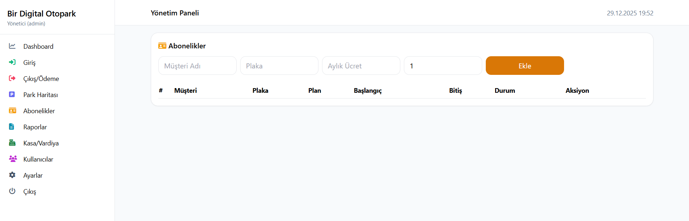Click the Ayarlar gear icon
689x221 pixels.
[12, 175]
